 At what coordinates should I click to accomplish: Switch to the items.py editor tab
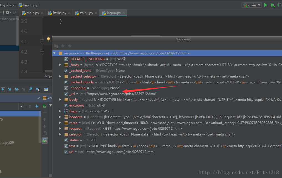click(59, 13)
